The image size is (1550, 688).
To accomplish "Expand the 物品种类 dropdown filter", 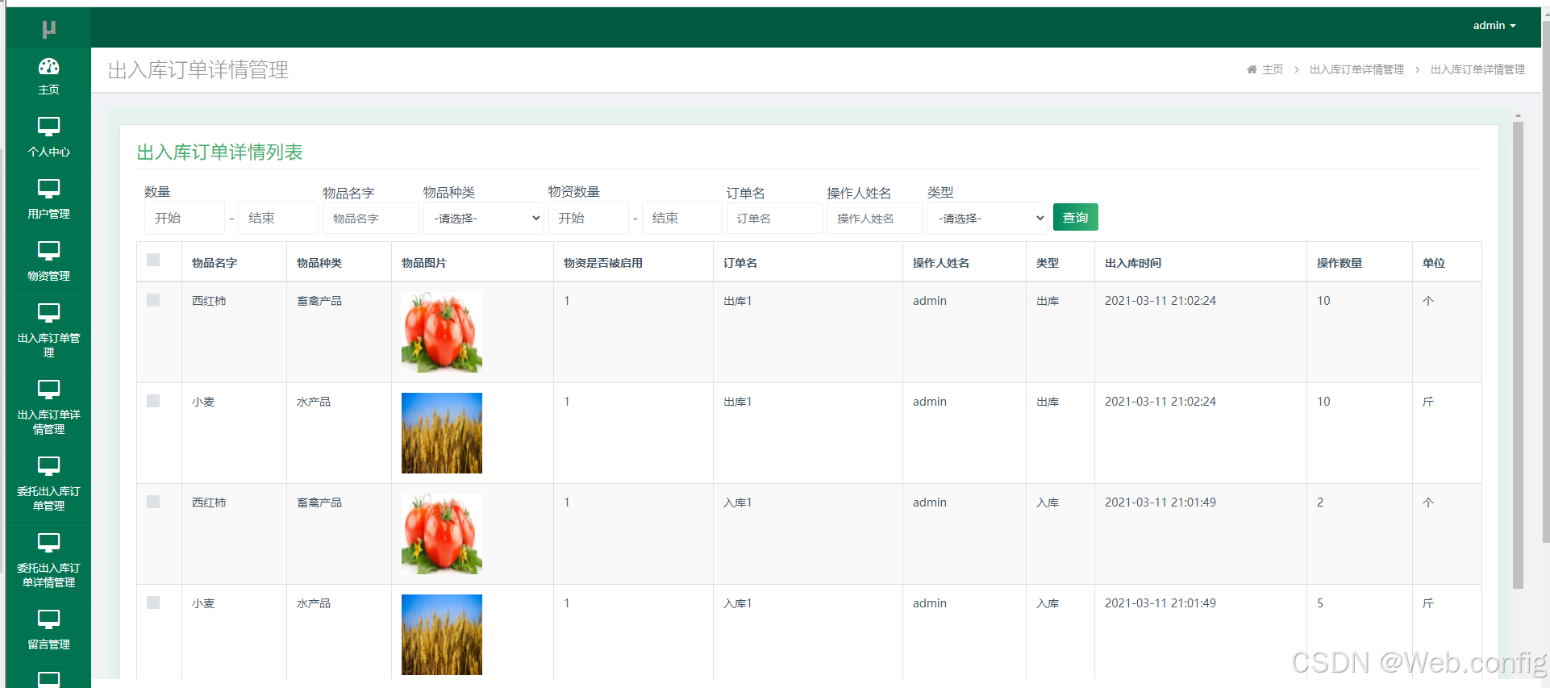I will click(x=484, y=218).
